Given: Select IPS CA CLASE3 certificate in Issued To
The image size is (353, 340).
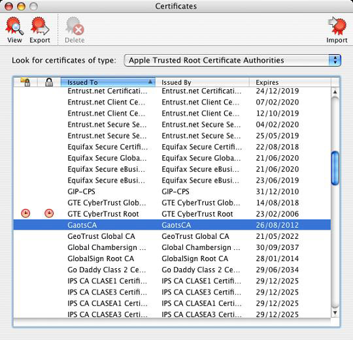Looking at the screenshot, I should tap(107, 292).
